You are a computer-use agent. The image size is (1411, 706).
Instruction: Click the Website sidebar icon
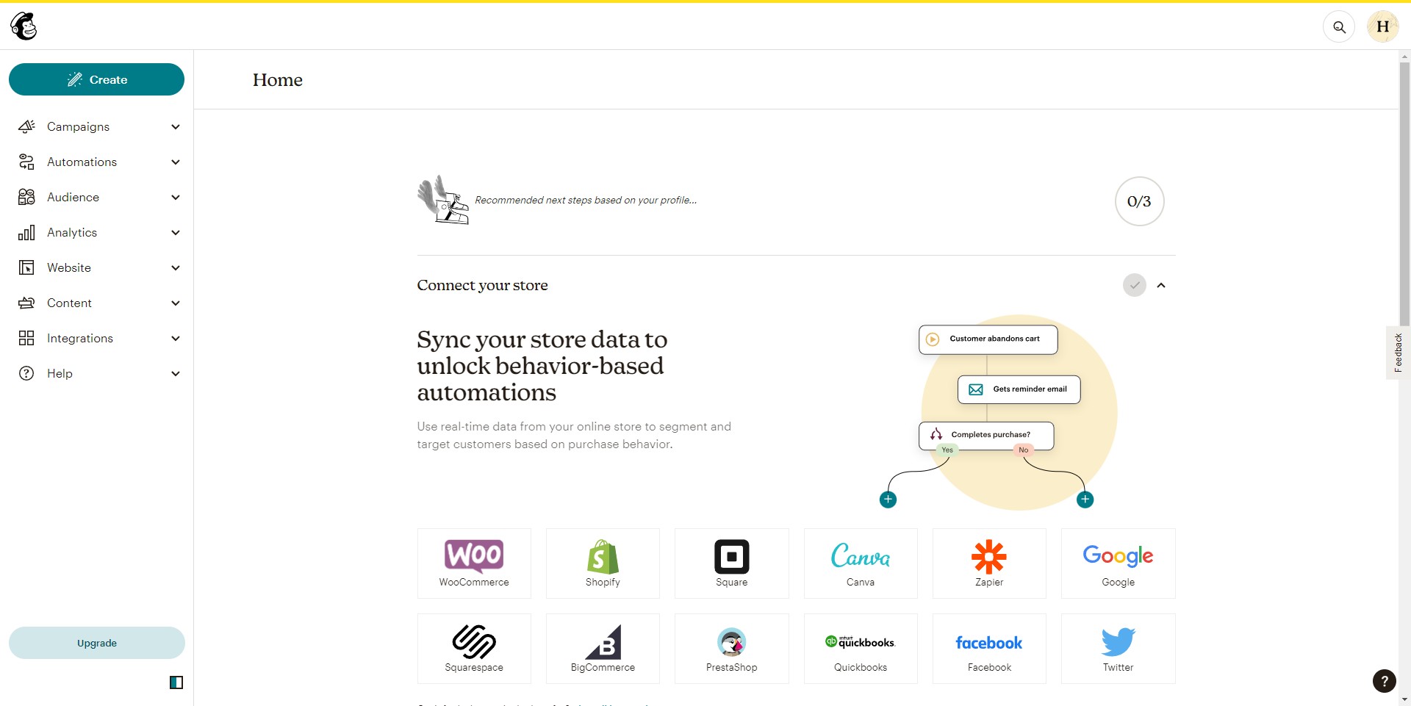26,267
